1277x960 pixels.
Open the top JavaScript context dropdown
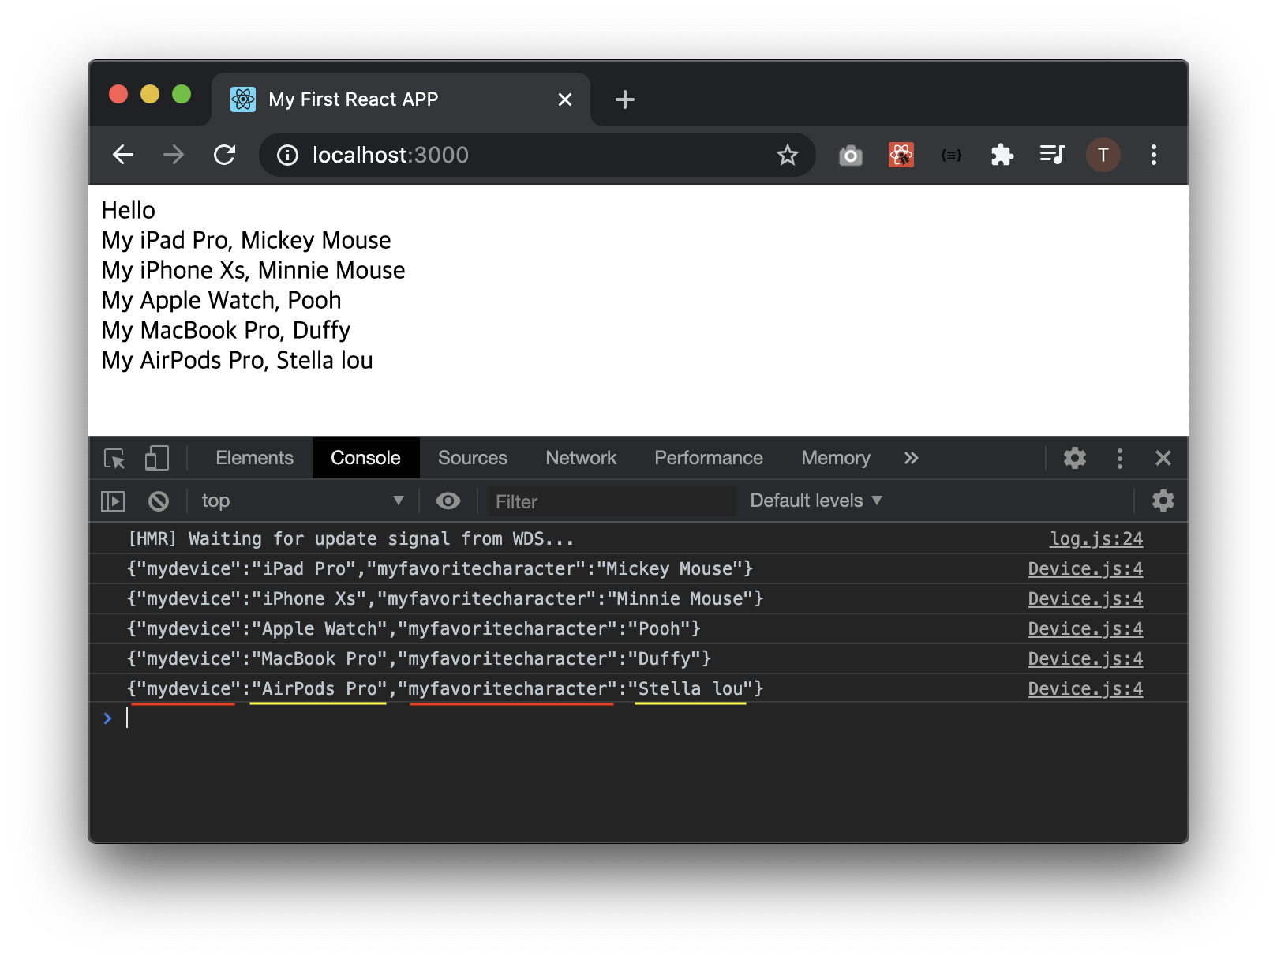coord(302,501)
